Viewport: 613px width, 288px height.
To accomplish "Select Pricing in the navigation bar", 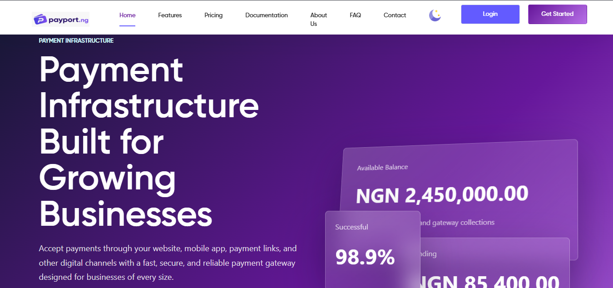I will point(213,15).
